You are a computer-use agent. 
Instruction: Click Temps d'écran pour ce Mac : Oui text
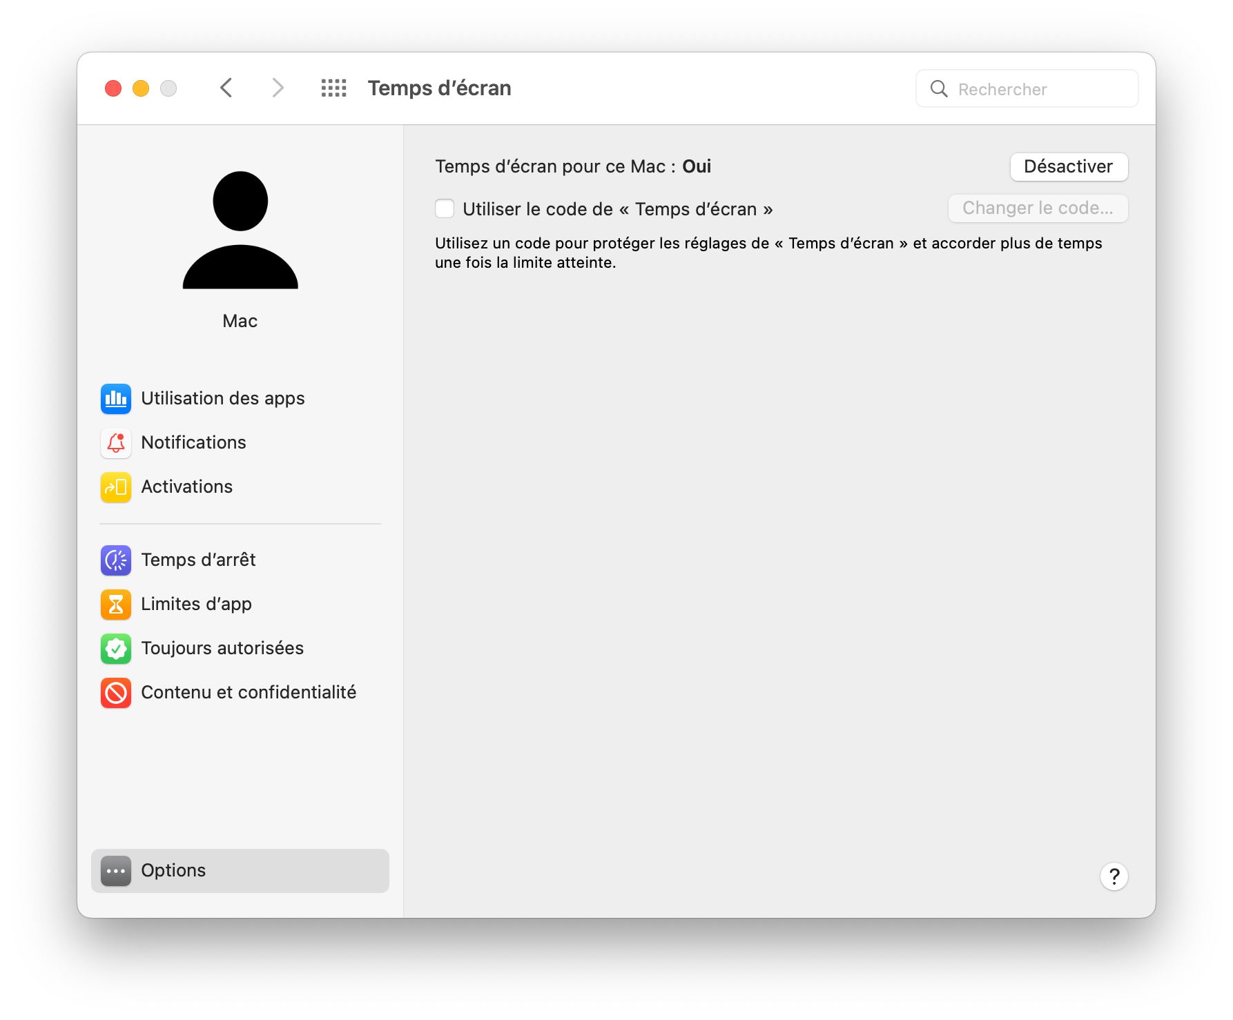(573, 167)
